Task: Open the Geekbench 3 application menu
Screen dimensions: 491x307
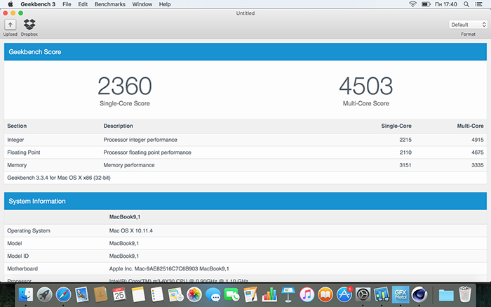Action: [x=37, y=4]
